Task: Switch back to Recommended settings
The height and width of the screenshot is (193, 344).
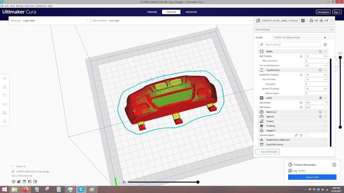Action: pyautogui.click(x=267, y=152)
